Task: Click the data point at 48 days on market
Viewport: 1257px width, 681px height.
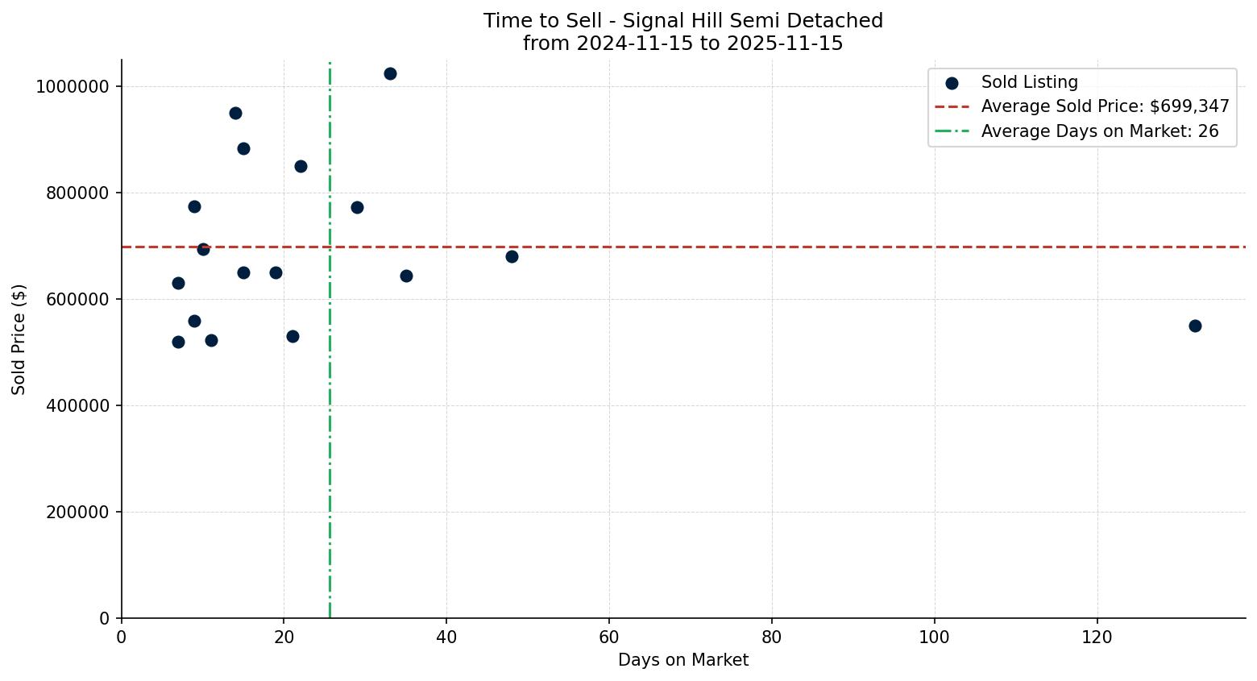Action: coord(512,256)
